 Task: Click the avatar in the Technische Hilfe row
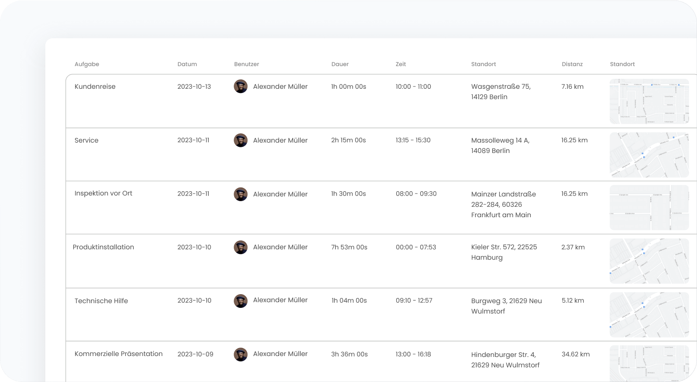240,301
